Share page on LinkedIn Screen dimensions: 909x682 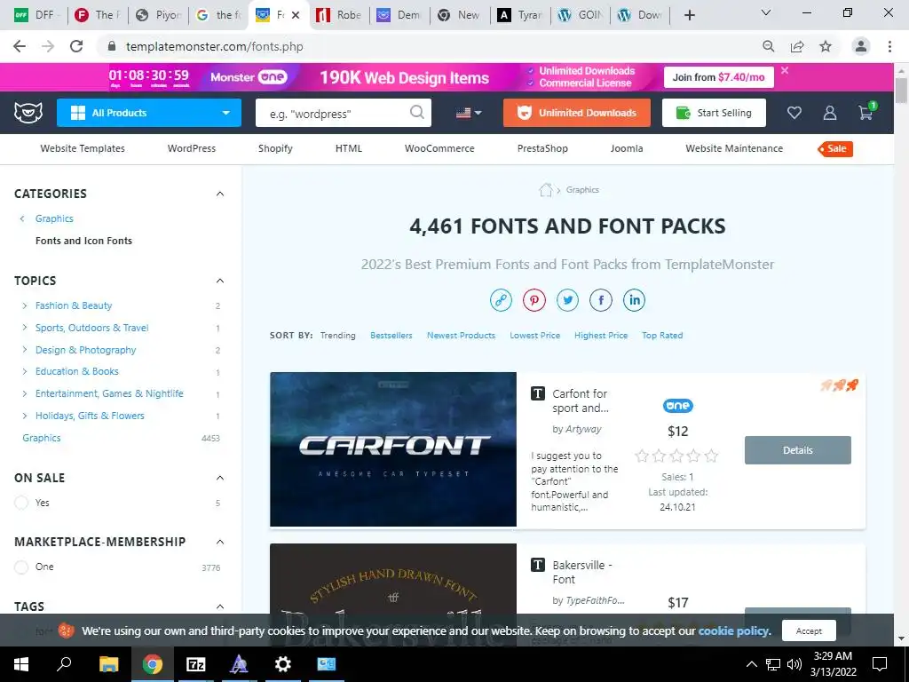tap(634, 300)
